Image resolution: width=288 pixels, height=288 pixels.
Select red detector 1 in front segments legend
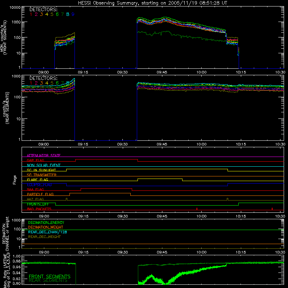pyautogui.click(x=31, y=14)
